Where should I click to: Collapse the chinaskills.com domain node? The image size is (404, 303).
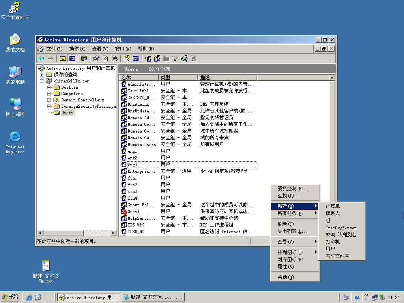tap(41, 81)
